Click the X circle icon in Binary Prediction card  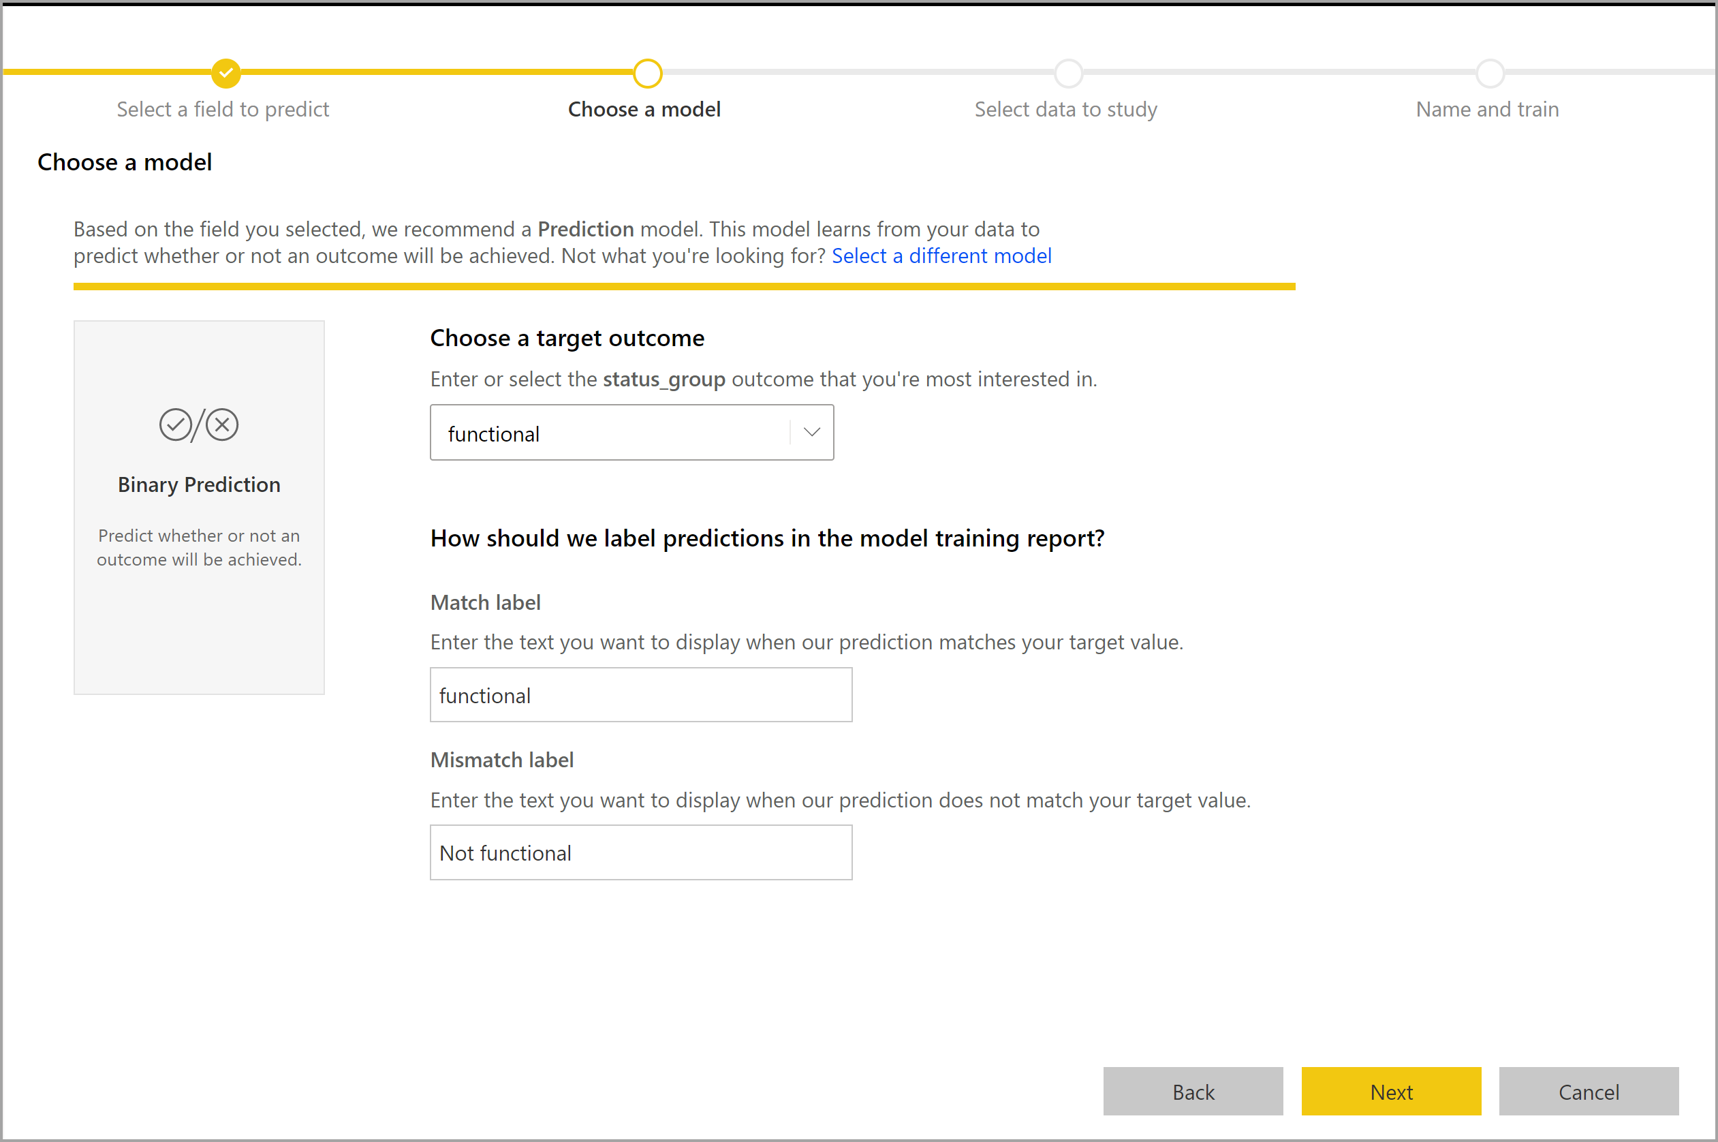pyautogui.click(x=221, y=426)
